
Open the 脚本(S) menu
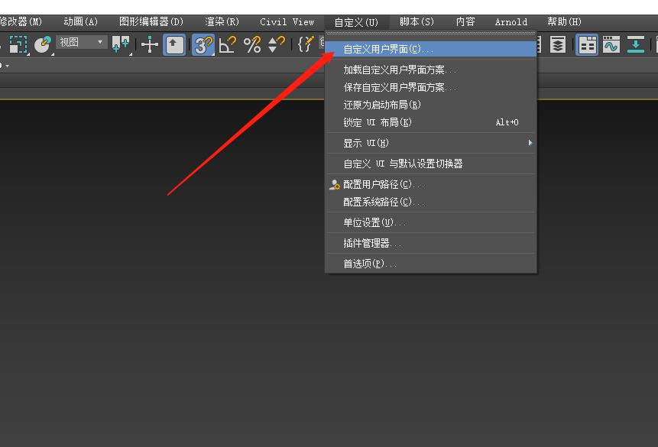[x=417, y=22]
